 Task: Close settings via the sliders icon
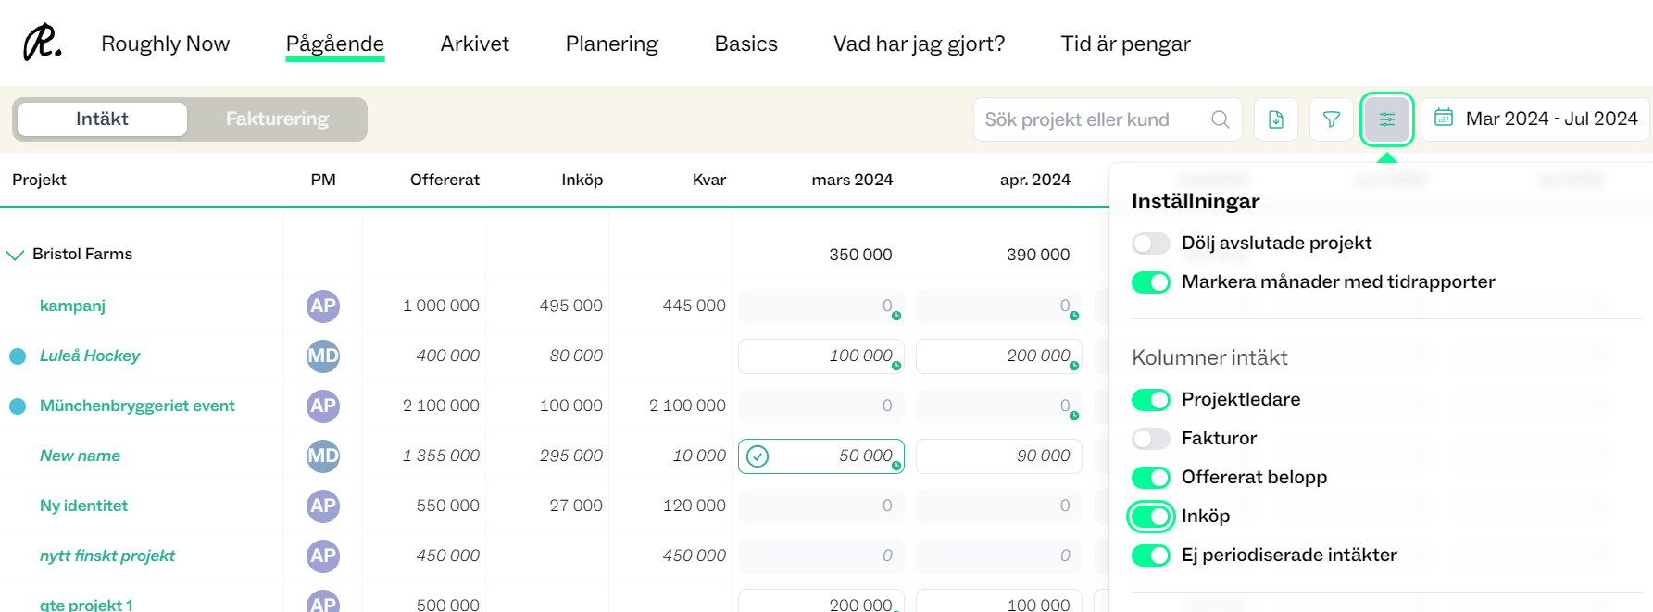(x=1387, y=119)
